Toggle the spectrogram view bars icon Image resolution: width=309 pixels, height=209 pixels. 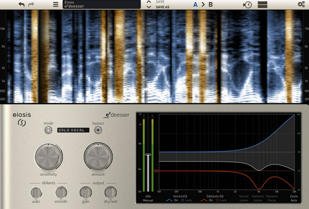pyautogui.click(x=262, y=5)
